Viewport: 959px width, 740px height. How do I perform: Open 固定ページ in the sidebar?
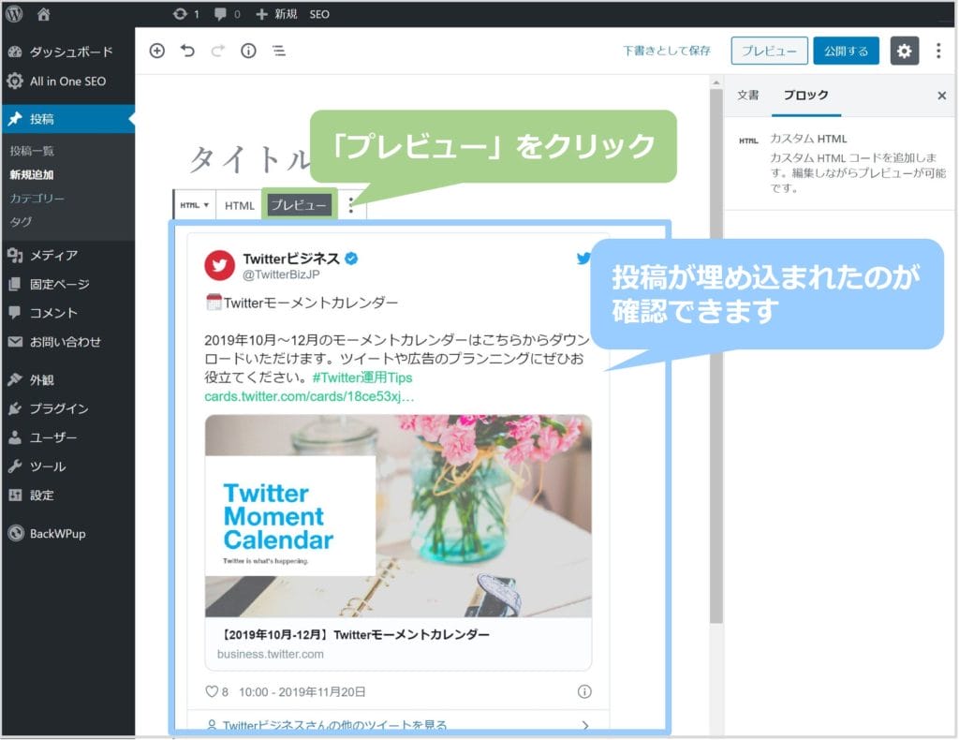coord(67,285)
